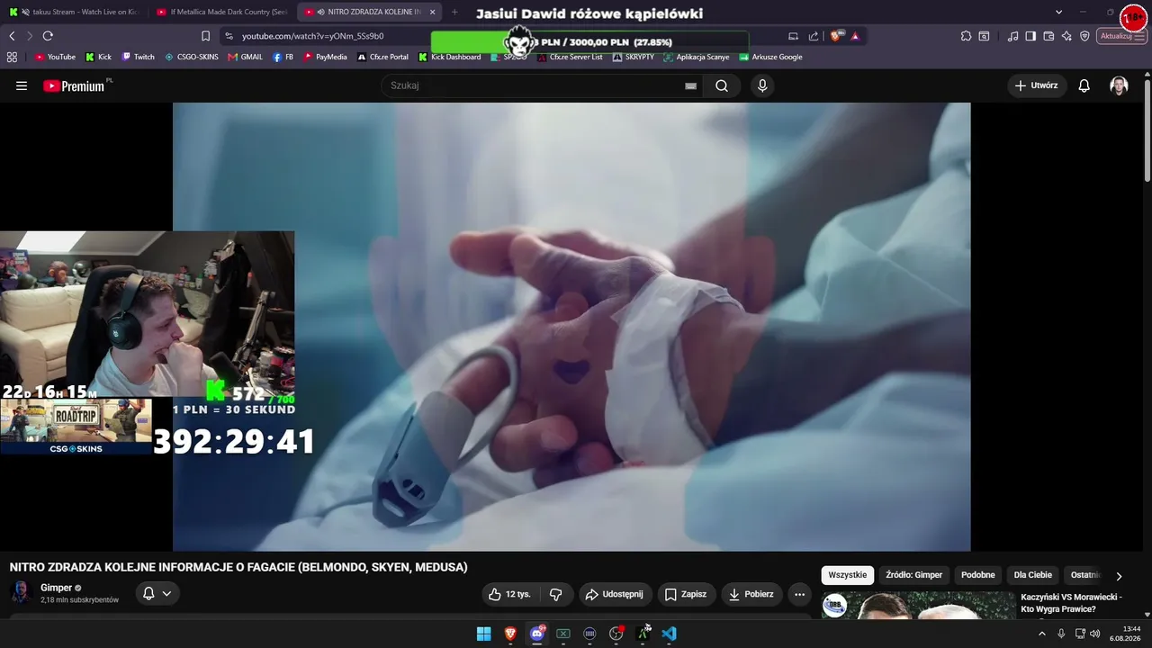Open Kaczyński VS Morawiecki video title
Viewport: 1152px width, 648px height.
(1071, 603)
